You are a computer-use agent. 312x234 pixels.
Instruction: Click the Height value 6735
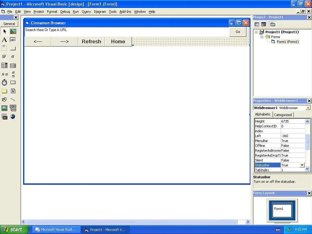(292, 121)
